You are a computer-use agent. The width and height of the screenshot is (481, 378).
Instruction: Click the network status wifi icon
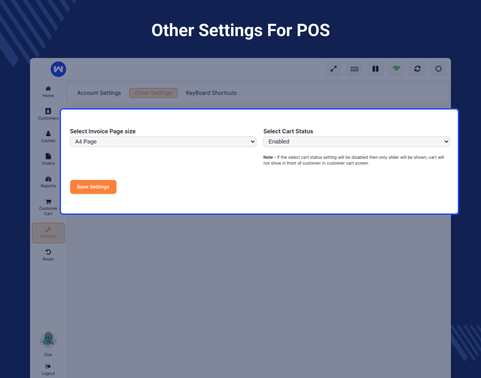396,69
